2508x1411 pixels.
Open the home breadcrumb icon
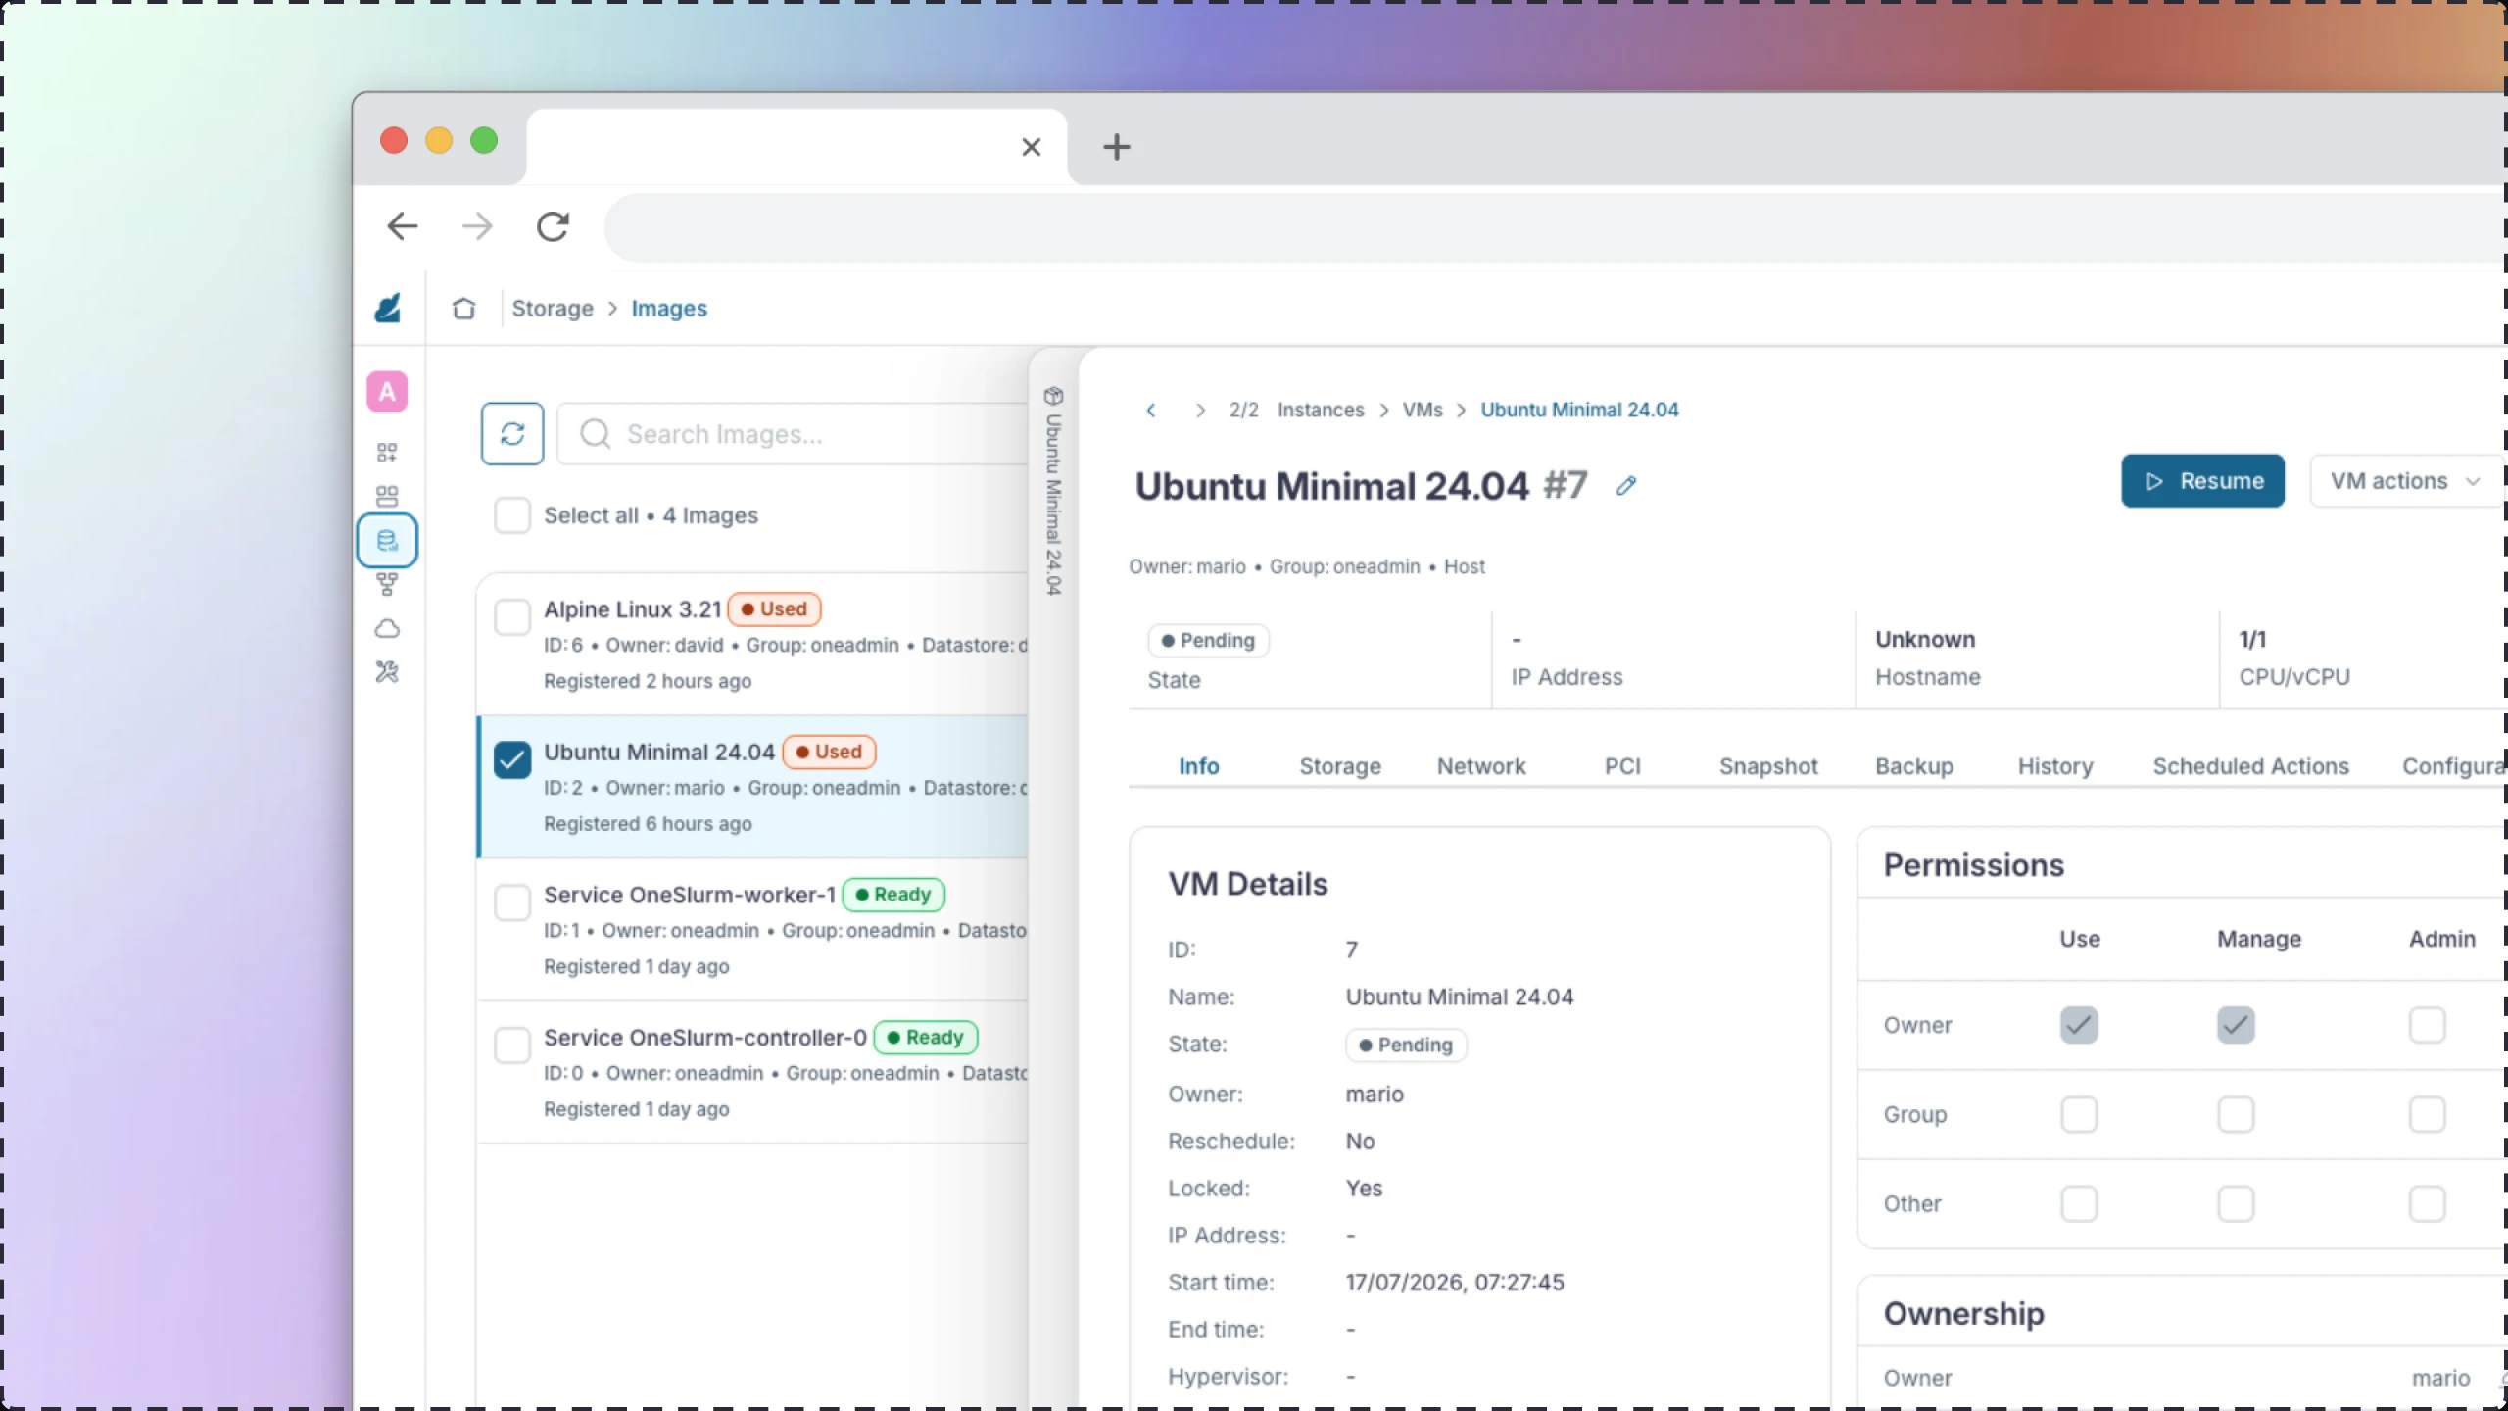(x=463, y=309)
